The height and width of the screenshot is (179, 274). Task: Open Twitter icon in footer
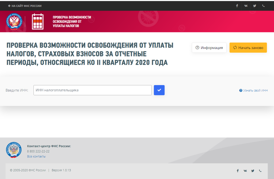click(x=253, y=171)
